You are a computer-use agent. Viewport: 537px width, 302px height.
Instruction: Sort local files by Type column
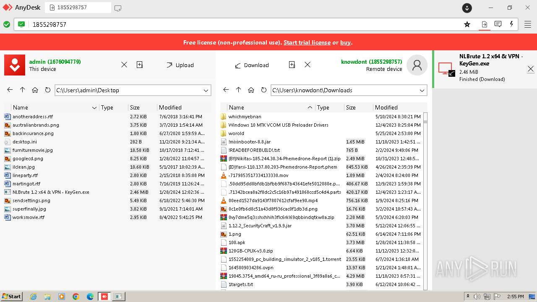(x=114, y=107)
